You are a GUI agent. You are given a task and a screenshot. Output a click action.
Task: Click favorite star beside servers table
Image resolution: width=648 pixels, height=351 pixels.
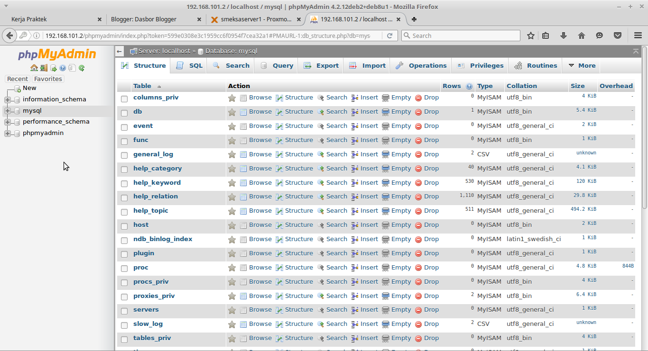[232, 310]
